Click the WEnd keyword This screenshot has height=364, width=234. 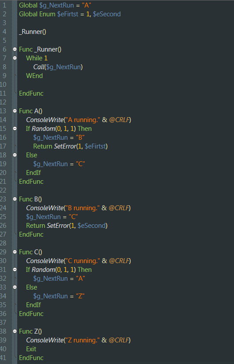34,76
